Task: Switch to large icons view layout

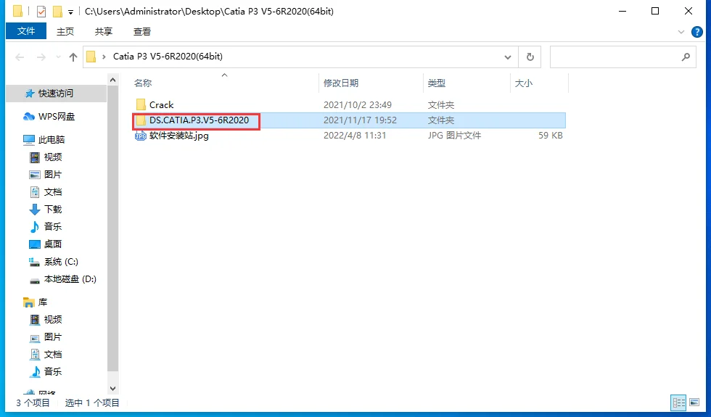Action: pos(694,402)
